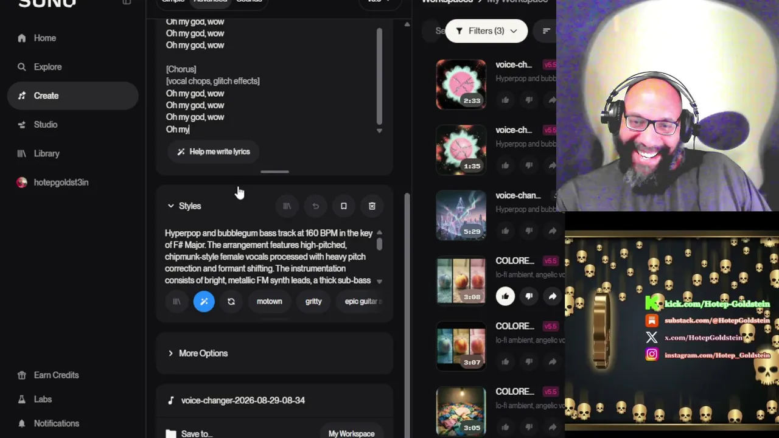Click the clear styles trash icon
779x438 pixels.
tap(372, 206)
